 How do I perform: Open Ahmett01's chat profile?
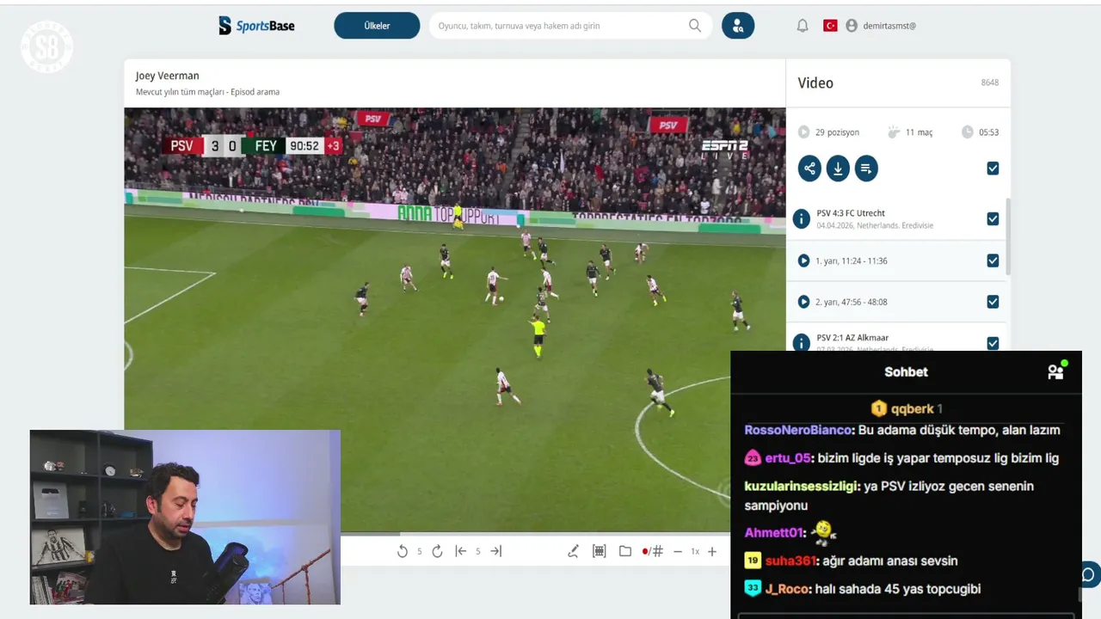point(774,533)
